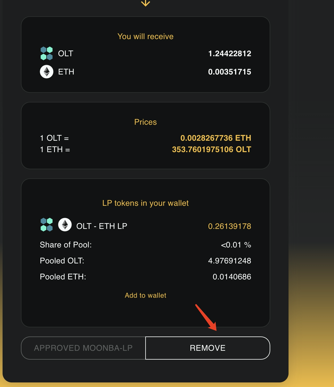Click the Pooled ETH amount 0.0140686
The height and width of the screenshot is (387, 334).
point(232,277)
